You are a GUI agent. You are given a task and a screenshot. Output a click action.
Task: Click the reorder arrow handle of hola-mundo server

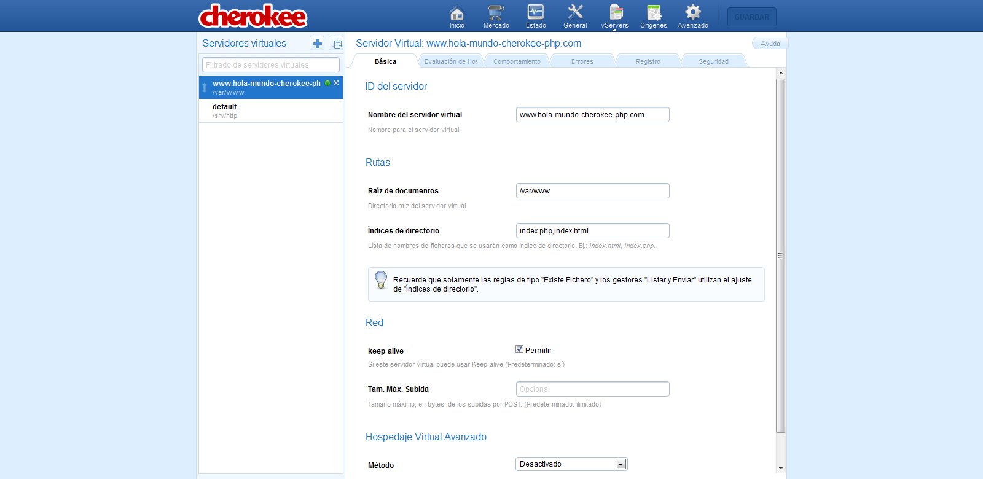[205, 88]
